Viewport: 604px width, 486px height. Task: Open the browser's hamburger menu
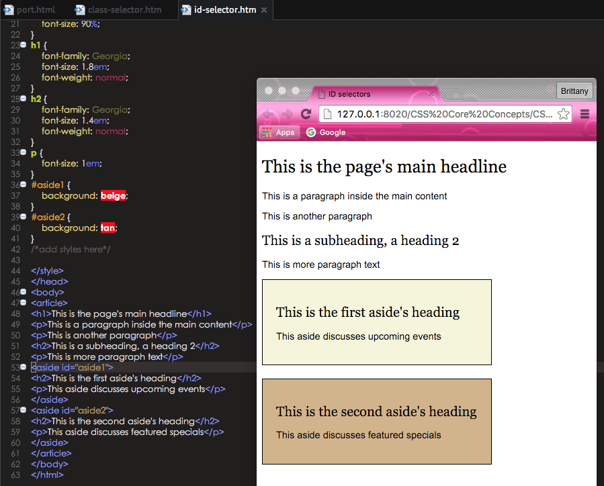pyautogui.click(x=584, y=114)
